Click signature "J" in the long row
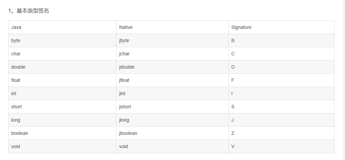345x160 pixels. click(232, 120)
